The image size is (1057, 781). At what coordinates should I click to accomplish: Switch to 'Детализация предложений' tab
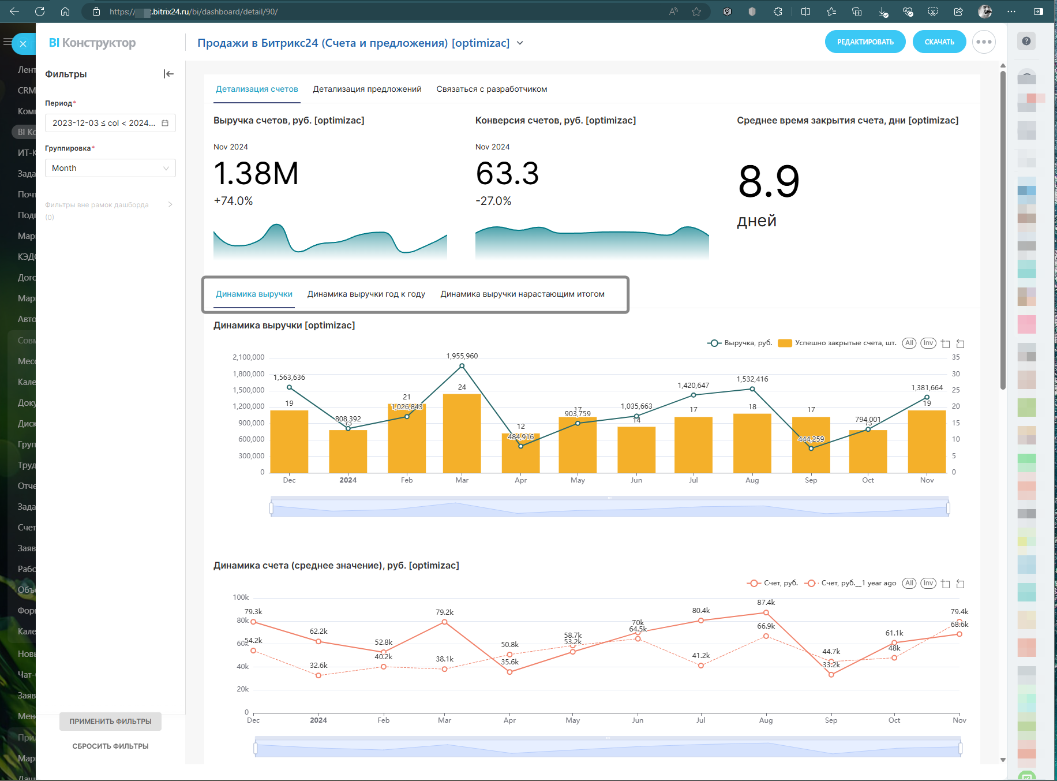367,89
